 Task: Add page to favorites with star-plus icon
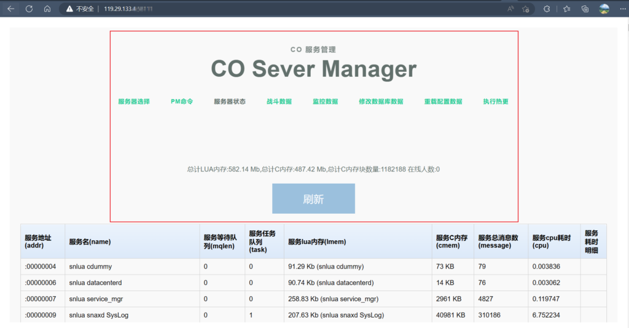tap(526, 9)
